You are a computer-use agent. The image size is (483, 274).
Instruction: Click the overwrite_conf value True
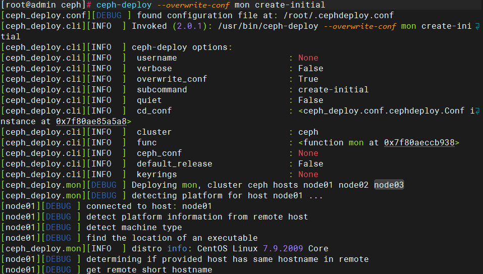308,79
